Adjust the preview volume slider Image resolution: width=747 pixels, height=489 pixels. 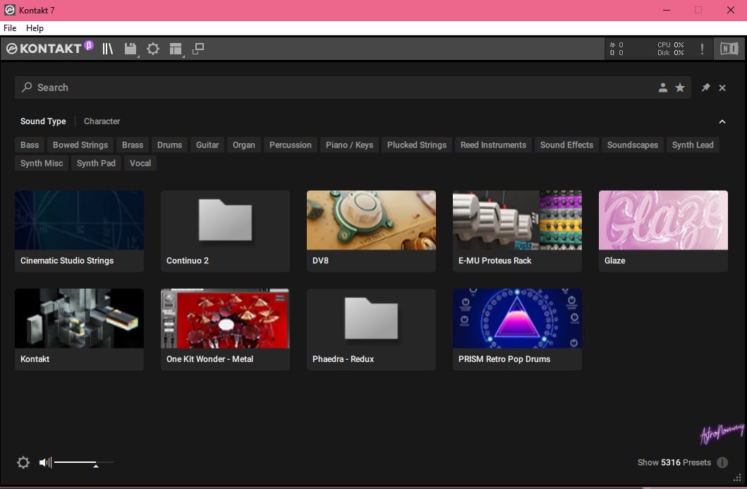point(95,463)
